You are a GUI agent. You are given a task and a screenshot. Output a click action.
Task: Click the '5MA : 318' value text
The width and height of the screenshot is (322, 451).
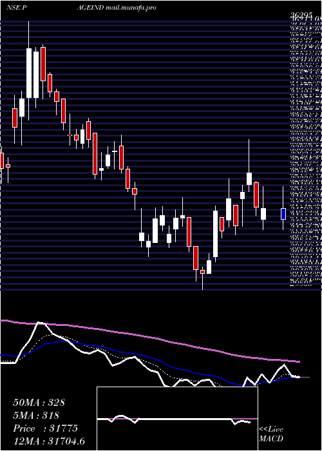36,416
